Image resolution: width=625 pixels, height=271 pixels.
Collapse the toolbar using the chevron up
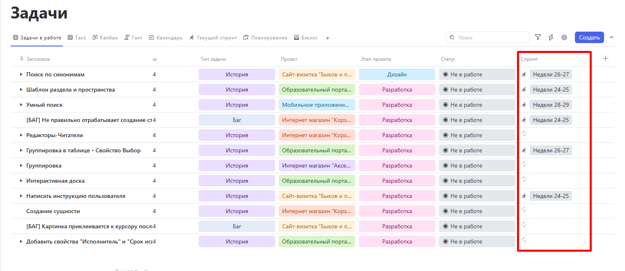pos(611,37)
